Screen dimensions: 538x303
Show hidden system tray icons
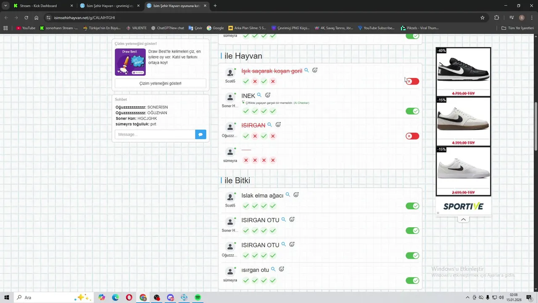click(x=467, y=298)
